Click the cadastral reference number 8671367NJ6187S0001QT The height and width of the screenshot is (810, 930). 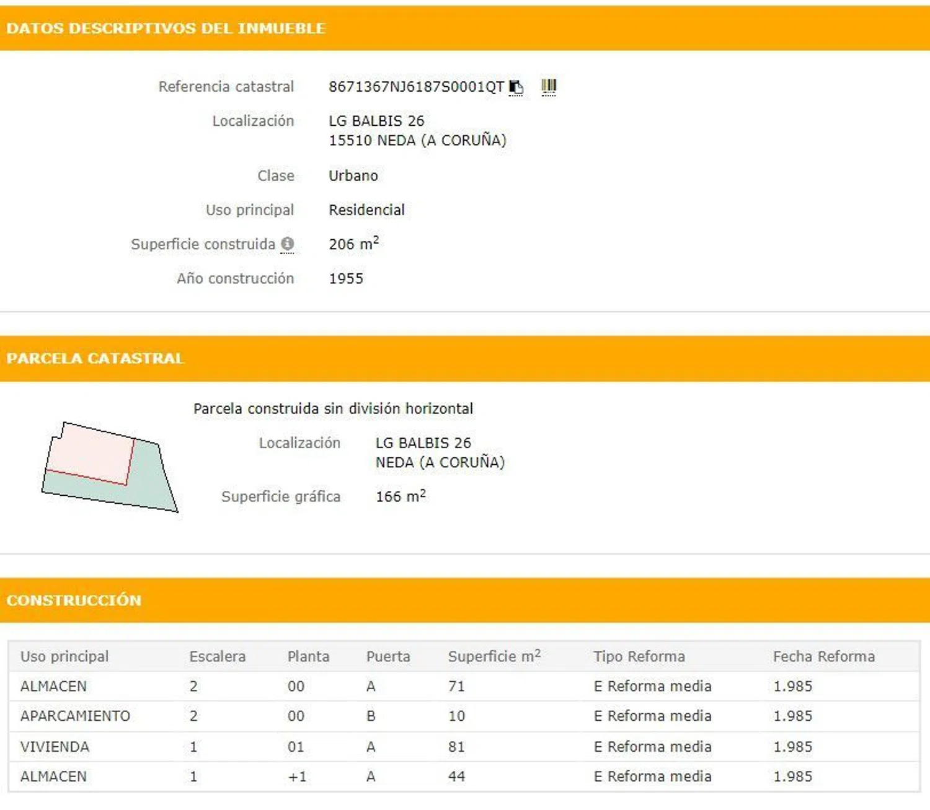click(416, 87)
